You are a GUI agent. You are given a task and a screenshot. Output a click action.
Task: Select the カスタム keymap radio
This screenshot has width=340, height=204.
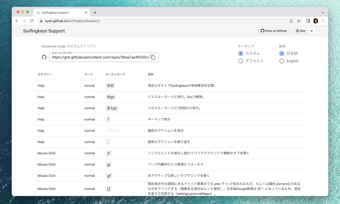[x=241, y=53]
